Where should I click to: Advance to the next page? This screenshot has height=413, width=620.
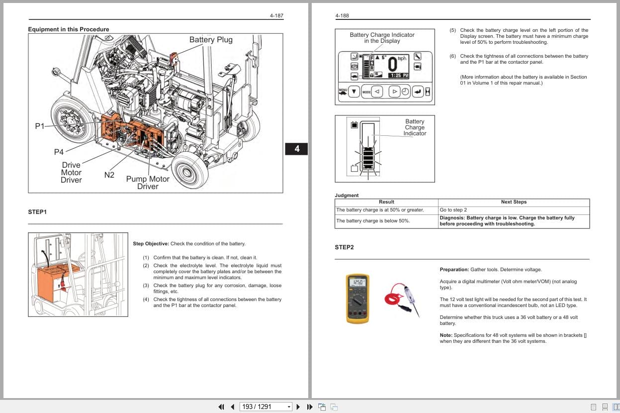[x=298, y=407]
